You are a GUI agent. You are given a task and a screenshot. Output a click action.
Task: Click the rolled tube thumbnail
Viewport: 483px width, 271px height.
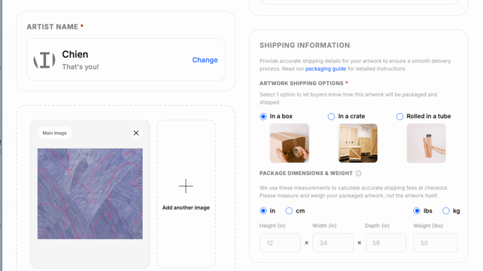[x=426, y=143]
